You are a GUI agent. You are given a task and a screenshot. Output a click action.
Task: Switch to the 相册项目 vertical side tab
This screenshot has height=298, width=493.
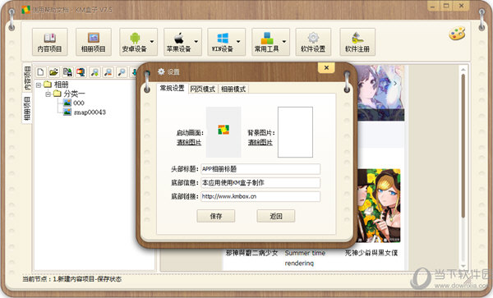pos(27,108)
